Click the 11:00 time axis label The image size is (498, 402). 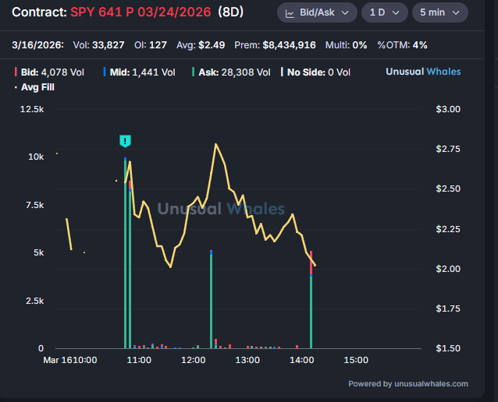pyautogui.click(x=139, y=360)
